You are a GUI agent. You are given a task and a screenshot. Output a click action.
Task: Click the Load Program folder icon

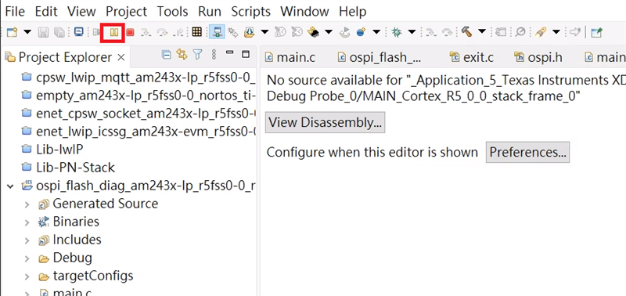pos(250,32)
